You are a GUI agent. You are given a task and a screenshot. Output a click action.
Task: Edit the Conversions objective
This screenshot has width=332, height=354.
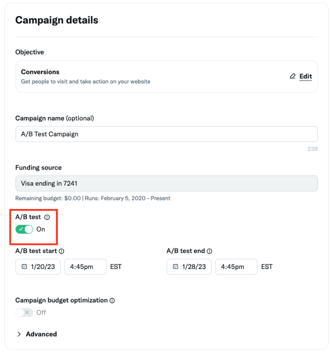pos(305,76)
